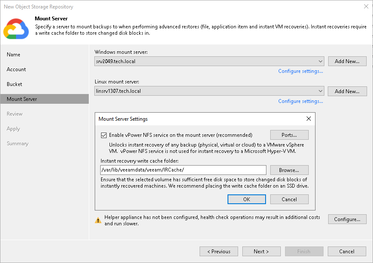
Task: Select the Review wizard step
Action: [14, 114]
